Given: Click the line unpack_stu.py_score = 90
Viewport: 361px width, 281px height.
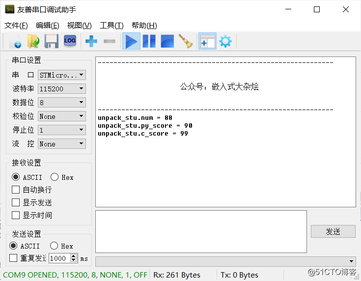Looking at the screenshot, I should tap(145, 126).
